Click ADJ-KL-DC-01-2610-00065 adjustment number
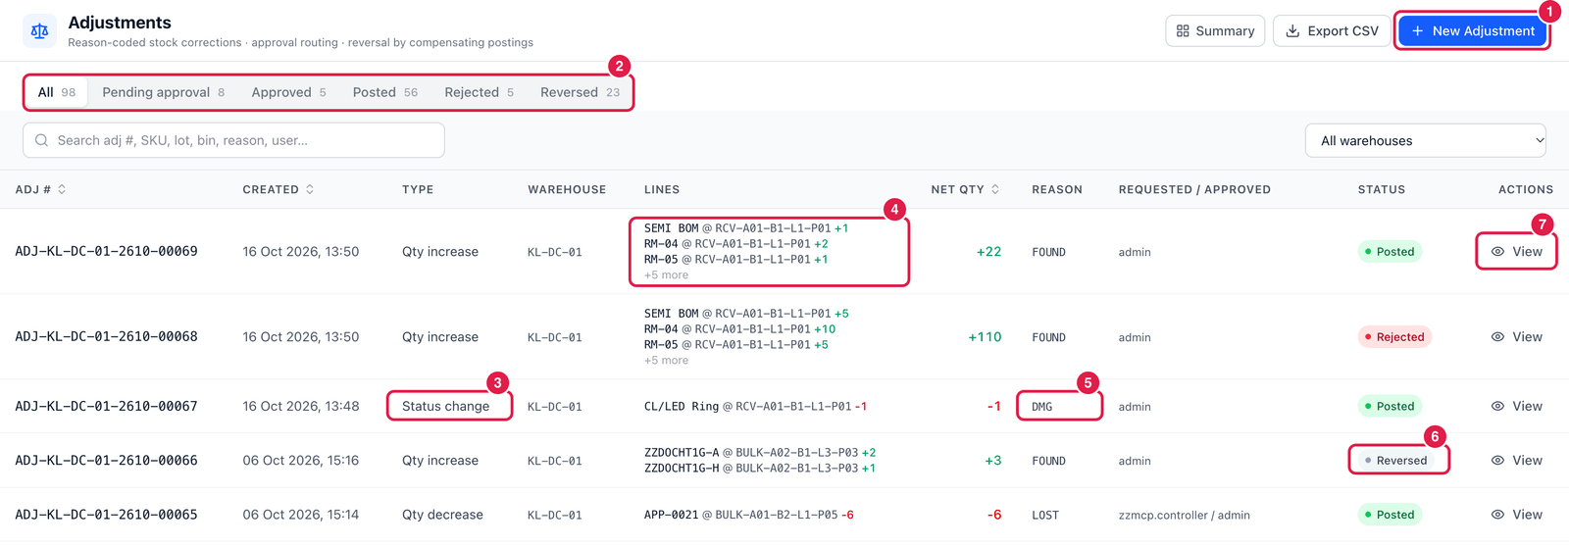This screenshot has height=547, width=1569. point(106,515)
